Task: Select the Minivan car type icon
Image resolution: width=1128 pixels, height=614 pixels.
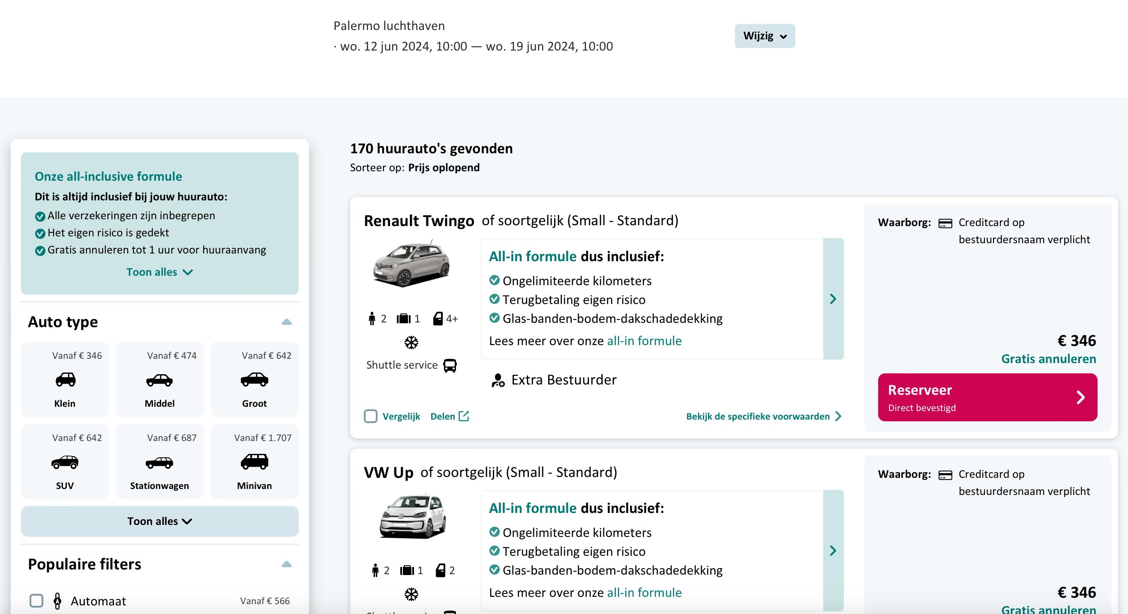Action: [x=255, y=462]
